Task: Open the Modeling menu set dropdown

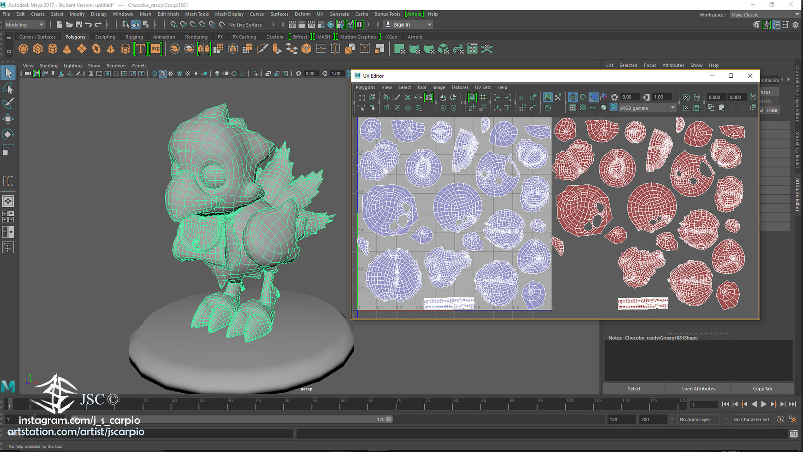Action: point(24,24)
